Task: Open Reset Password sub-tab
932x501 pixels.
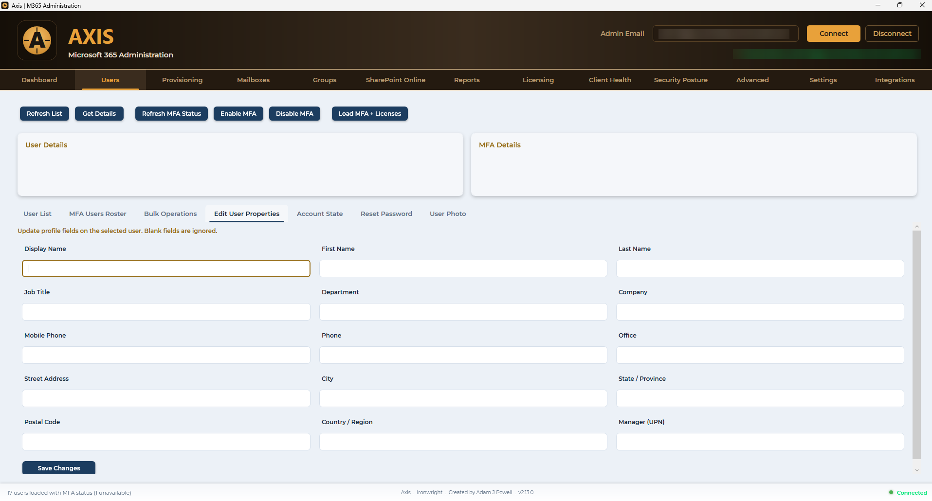Action: click(x=386, y=214)
